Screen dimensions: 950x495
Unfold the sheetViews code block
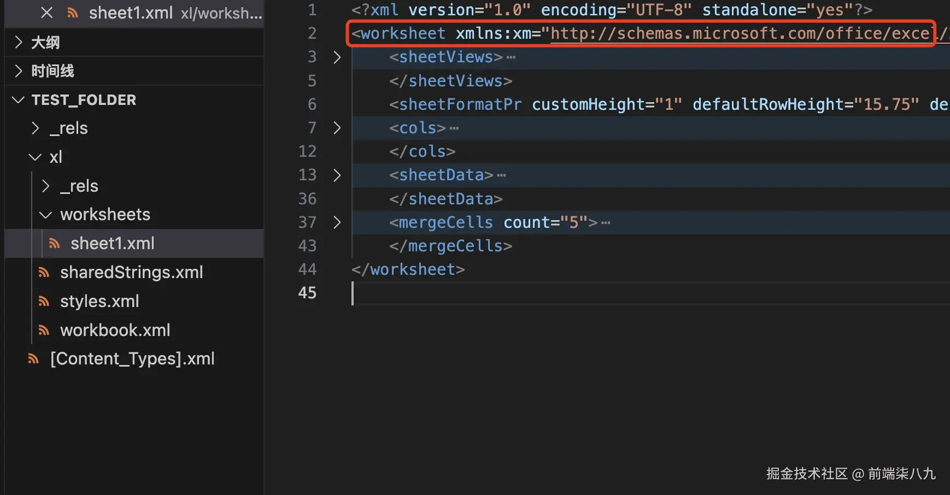tap(337, 57)
